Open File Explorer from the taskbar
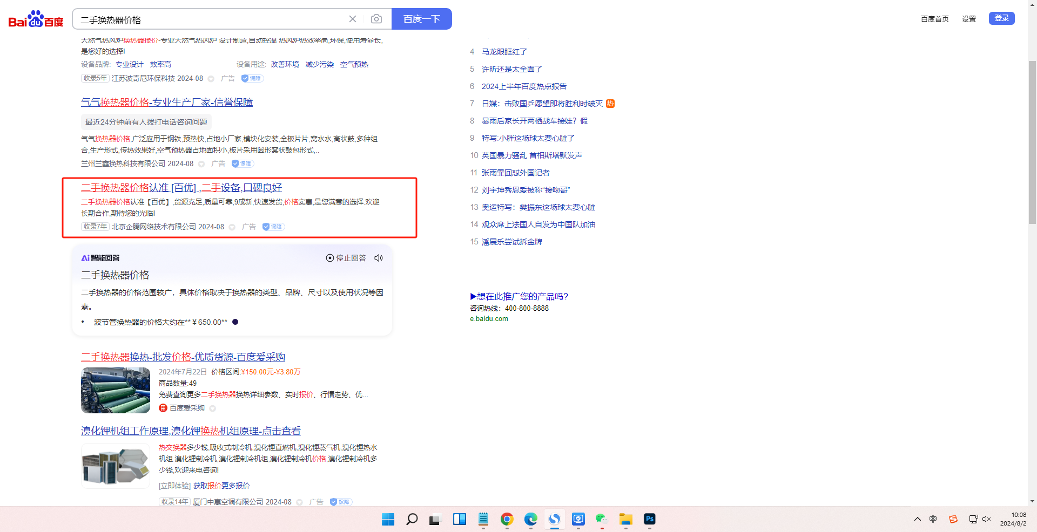The height and width of the screenshot is (532, 1037). click(x=625, y=519)
